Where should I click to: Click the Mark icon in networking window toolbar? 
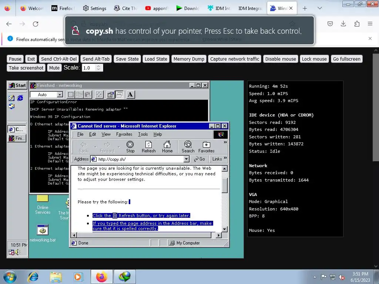pos(71,94)
